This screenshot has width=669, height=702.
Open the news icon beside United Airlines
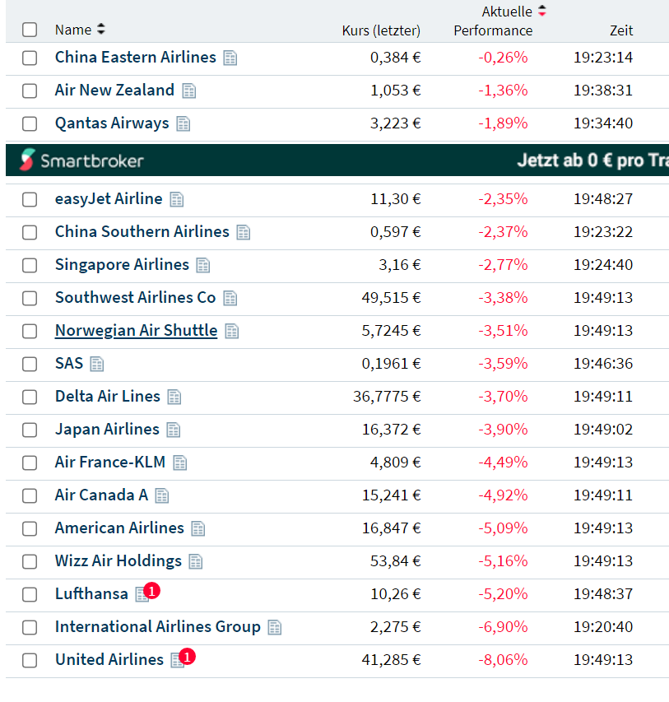tap(177, 660)
